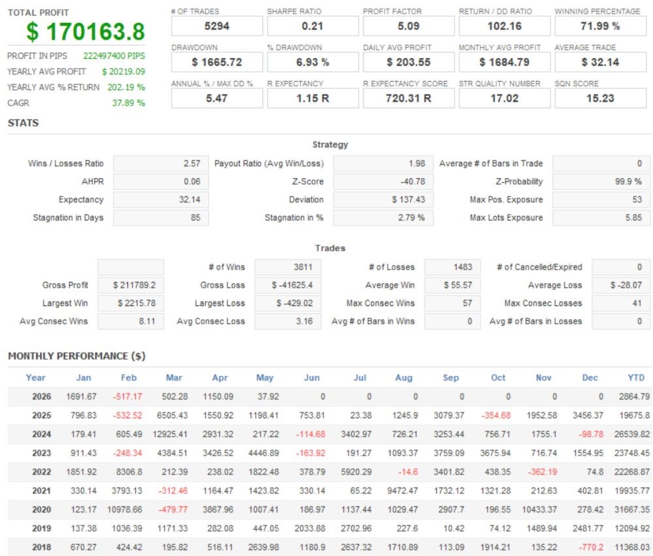Screen dimensions: 653x556
Task: Click the 2020 February value 10978.66
Action: 125,510
